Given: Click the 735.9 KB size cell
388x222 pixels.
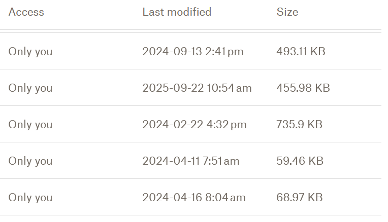Looking at the screenshot, I should pos(299,125).
